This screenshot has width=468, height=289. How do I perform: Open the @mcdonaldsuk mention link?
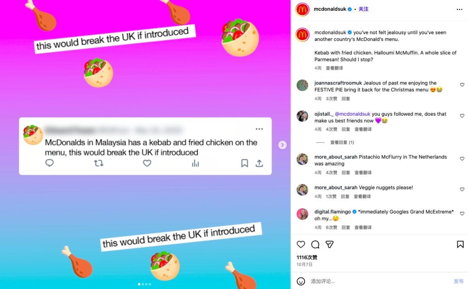[352, 114]
